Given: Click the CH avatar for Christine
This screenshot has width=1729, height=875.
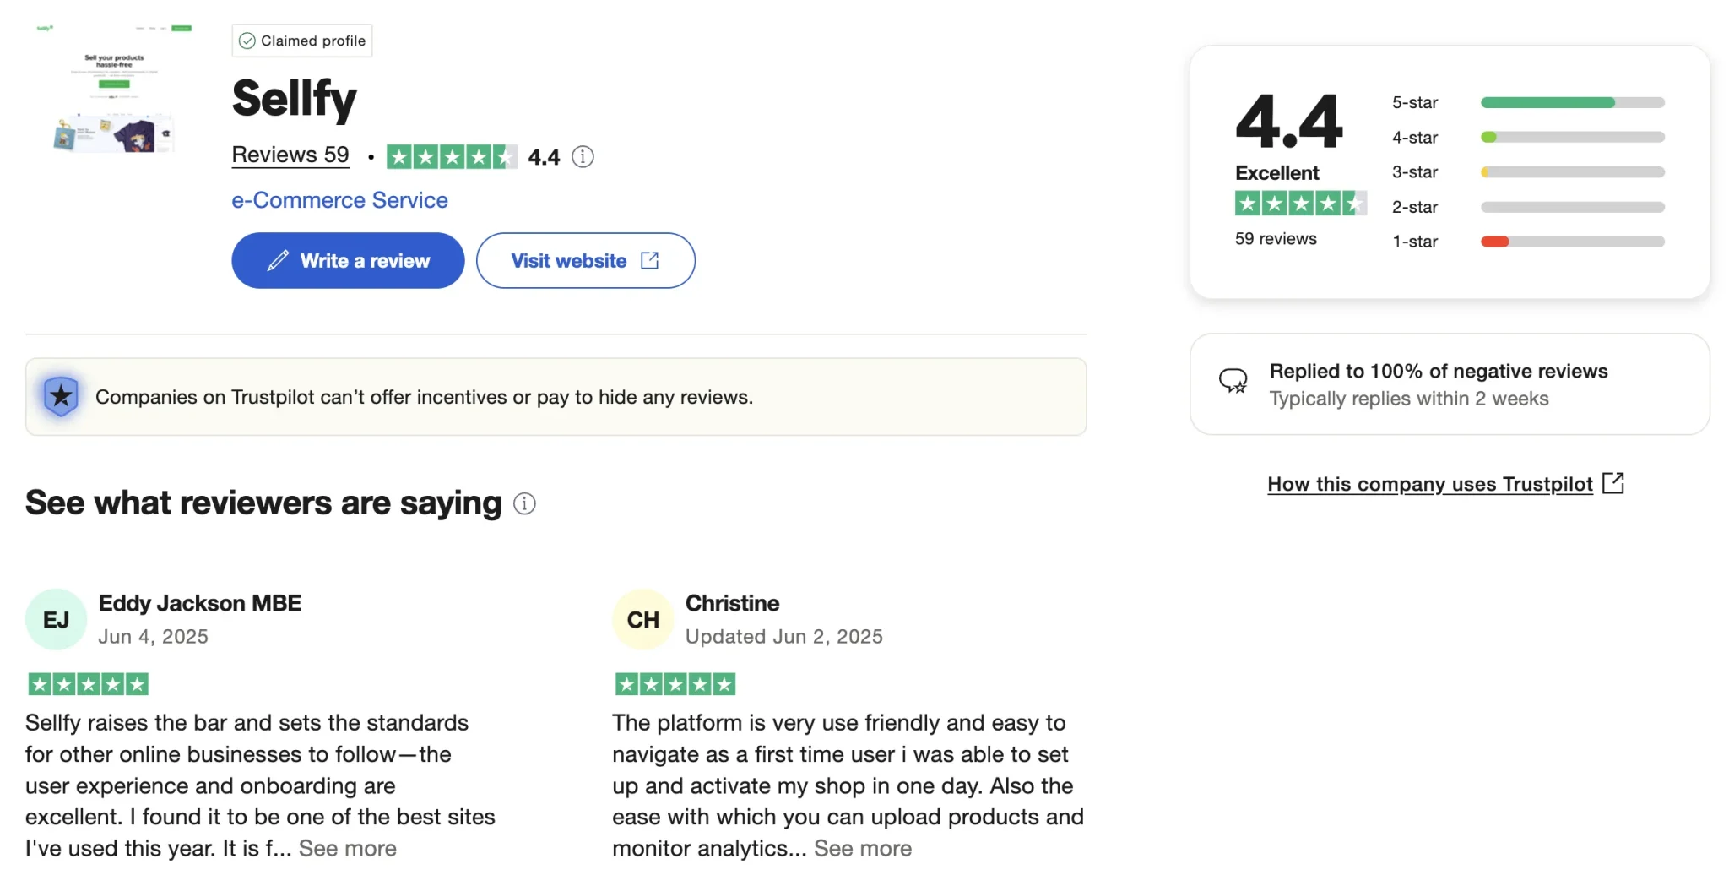Looking at the screenshot, I should pos(642,620).
